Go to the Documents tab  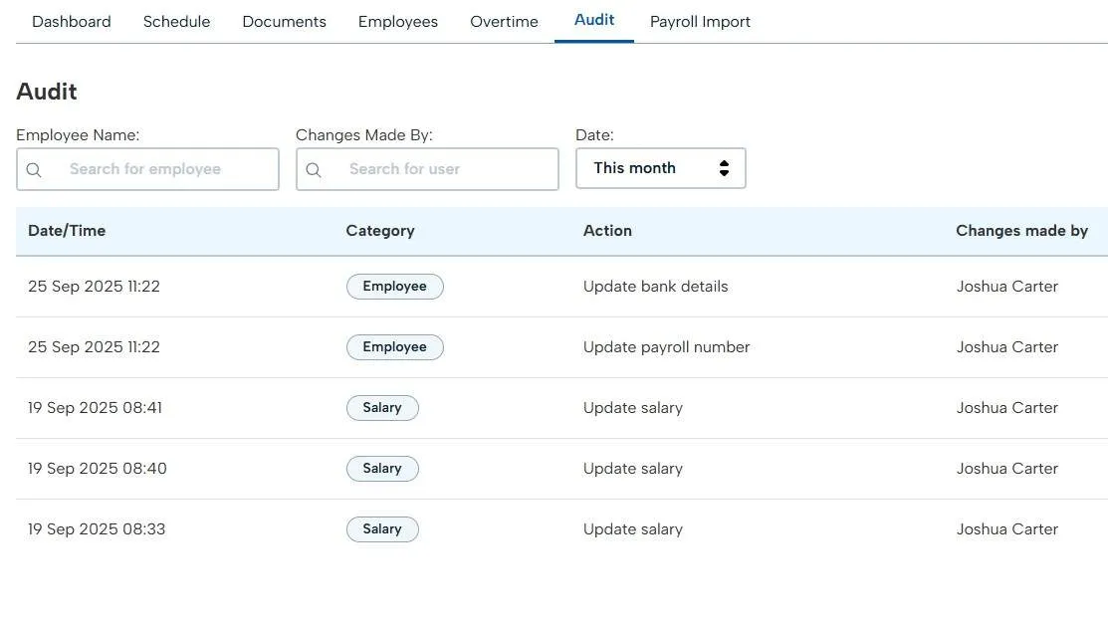[284, 22]
